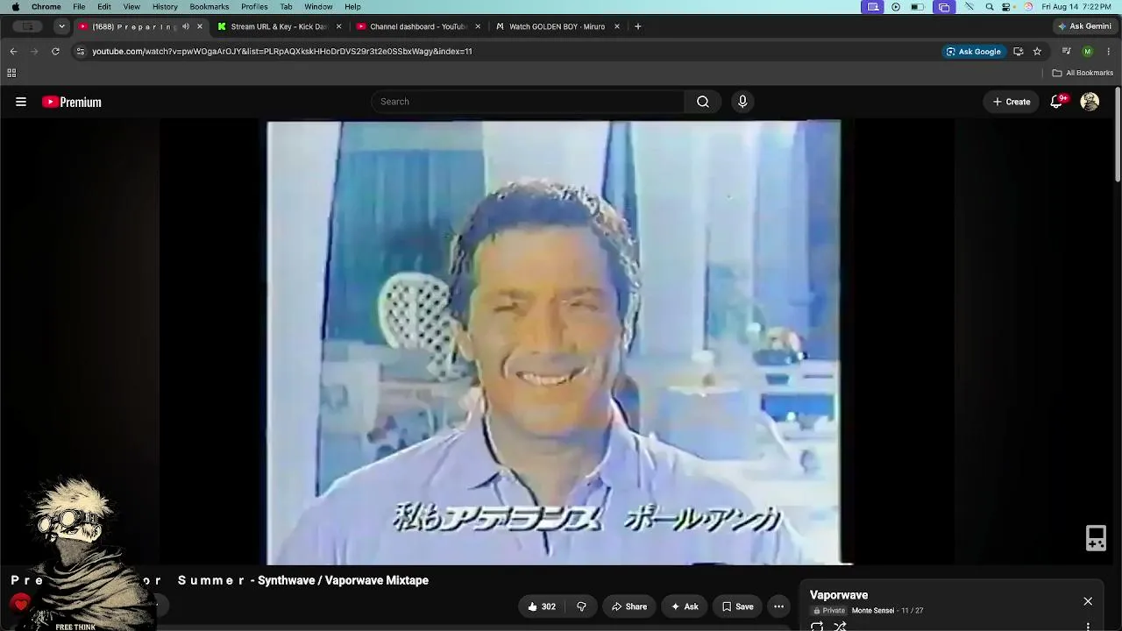This screenshot has width=1122, height=631.
Task: Open the YouTube account avatar menu
Action: pos(1090,102)
